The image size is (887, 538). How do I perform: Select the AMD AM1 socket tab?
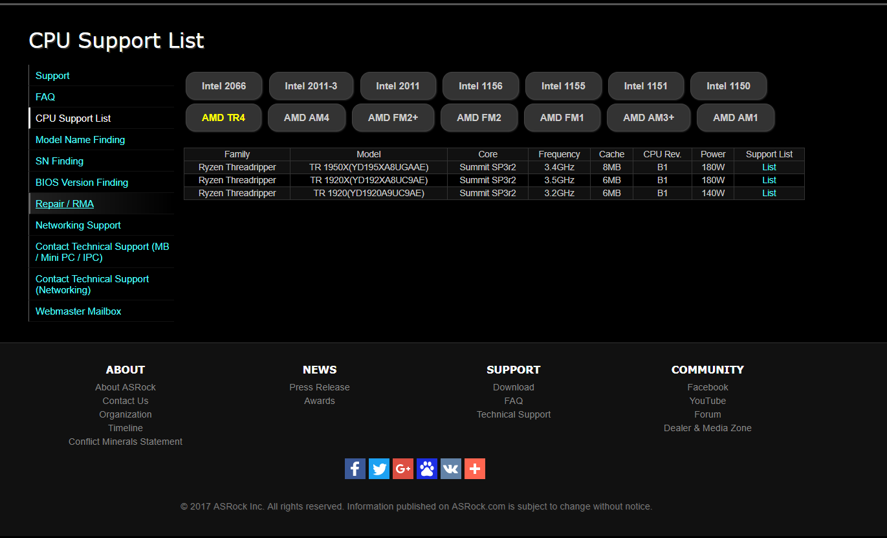point(736,118)
